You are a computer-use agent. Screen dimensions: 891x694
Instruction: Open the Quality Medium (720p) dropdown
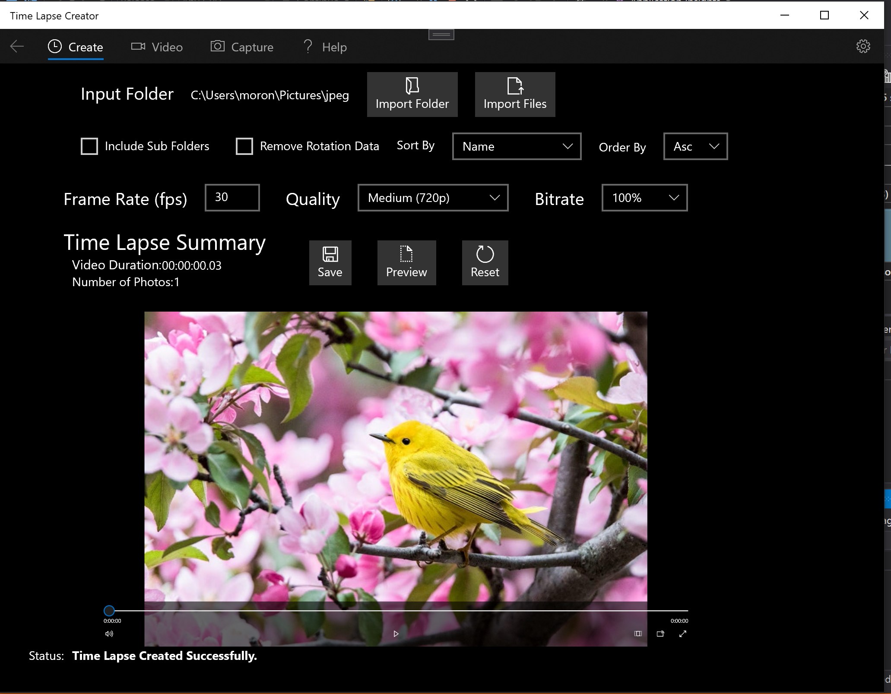coord(432,198)
